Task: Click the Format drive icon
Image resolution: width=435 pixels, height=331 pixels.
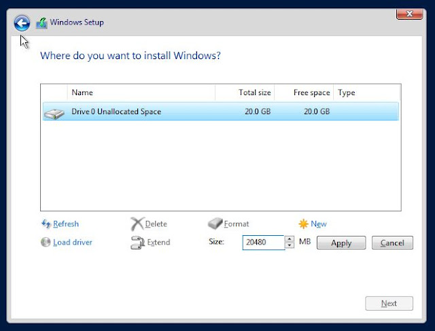Action: (215, 224)
